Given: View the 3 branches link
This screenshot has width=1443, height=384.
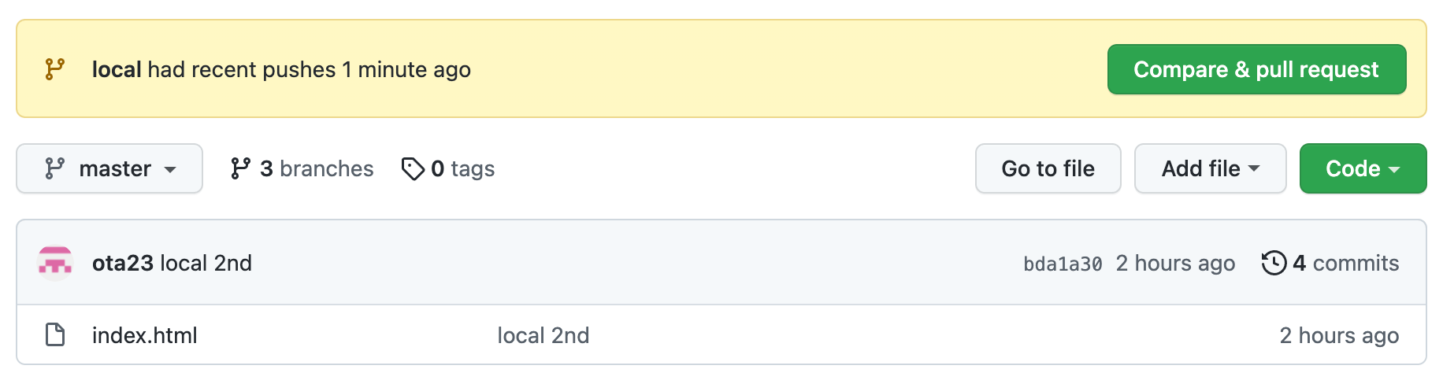Looking at the screenshot, I should click(317, 168).
